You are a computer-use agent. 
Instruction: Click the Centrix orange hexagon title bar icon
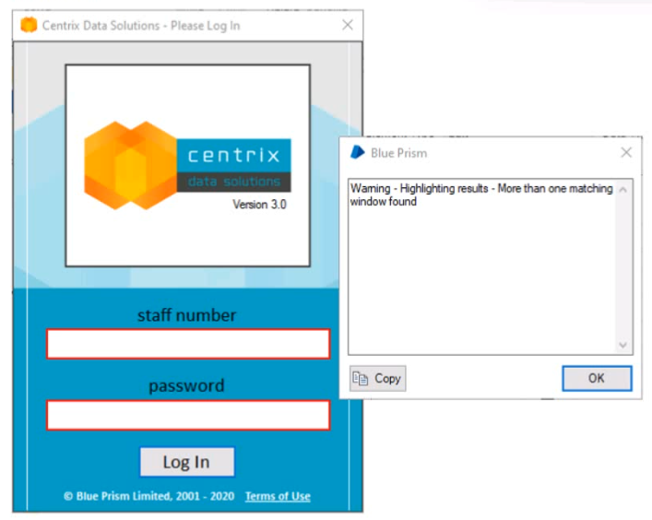click(29, 25)
